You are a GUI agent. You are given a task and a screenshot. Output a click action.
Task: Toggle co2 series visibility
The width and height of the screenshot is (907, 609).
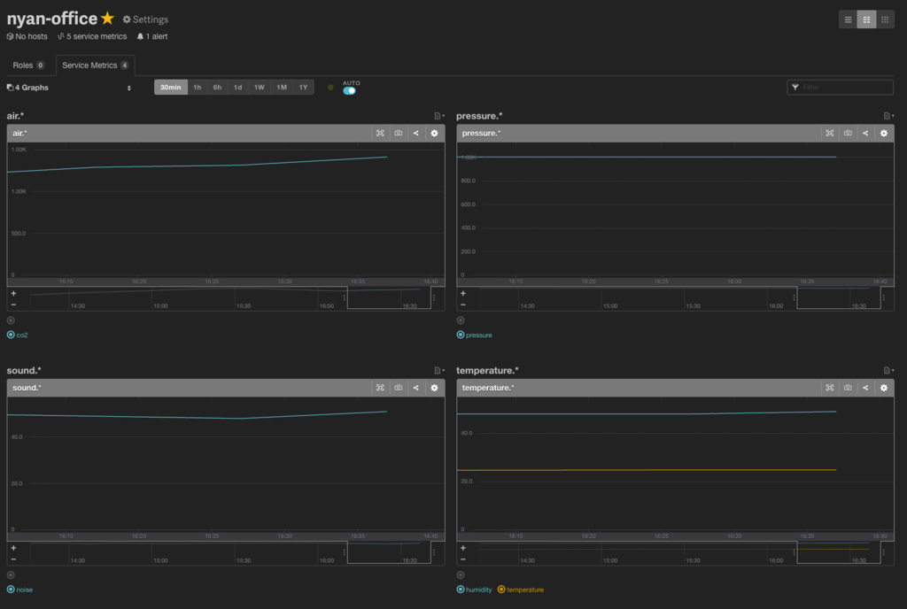tap(18, 335)
